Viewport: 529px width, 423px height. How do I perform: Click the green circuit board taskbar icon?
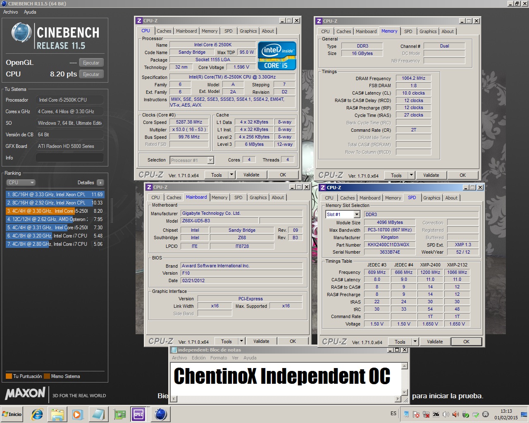click(120, 414)
